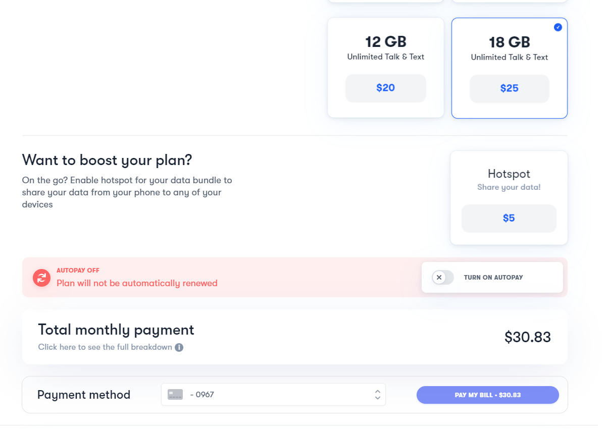This screenshot has height=429, width=605.
Task: Click the credit card icon in payment method
Action: (x=175, y=394)
